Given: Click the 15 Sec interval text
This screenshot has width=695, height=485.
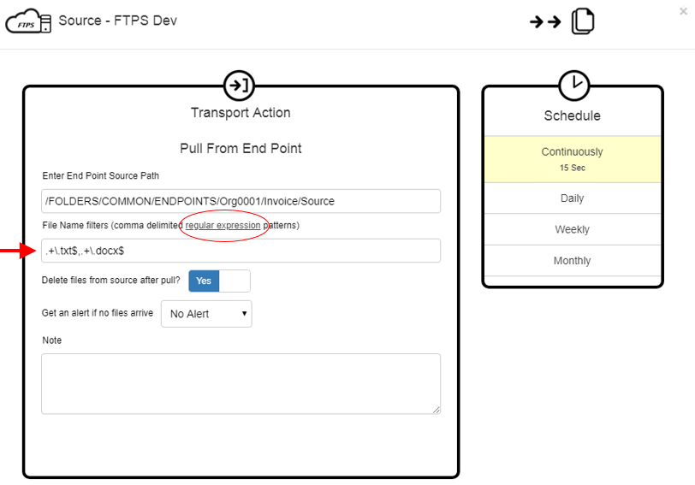Looking at the screenshot, I should coord(572,169).
